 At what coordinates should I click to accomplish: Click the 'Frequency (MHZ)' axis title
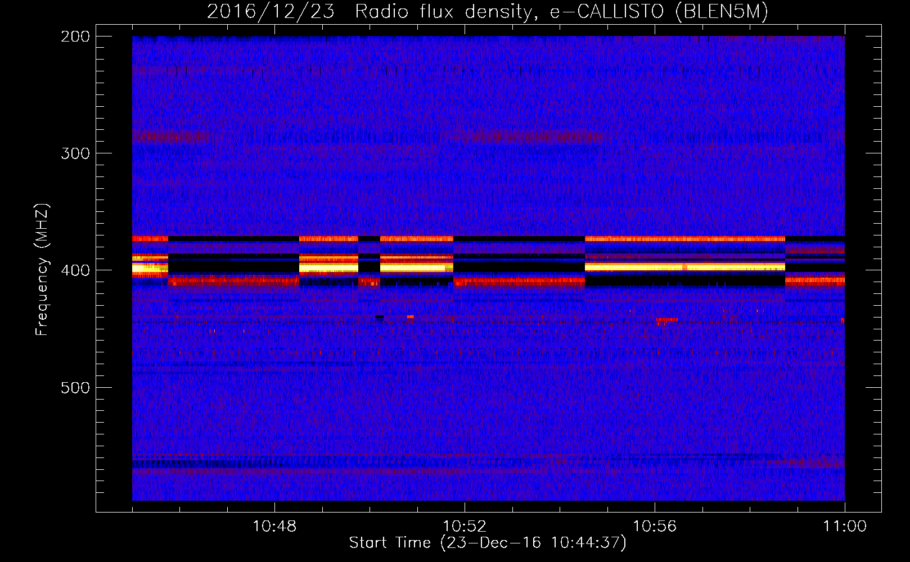(43, 269)
